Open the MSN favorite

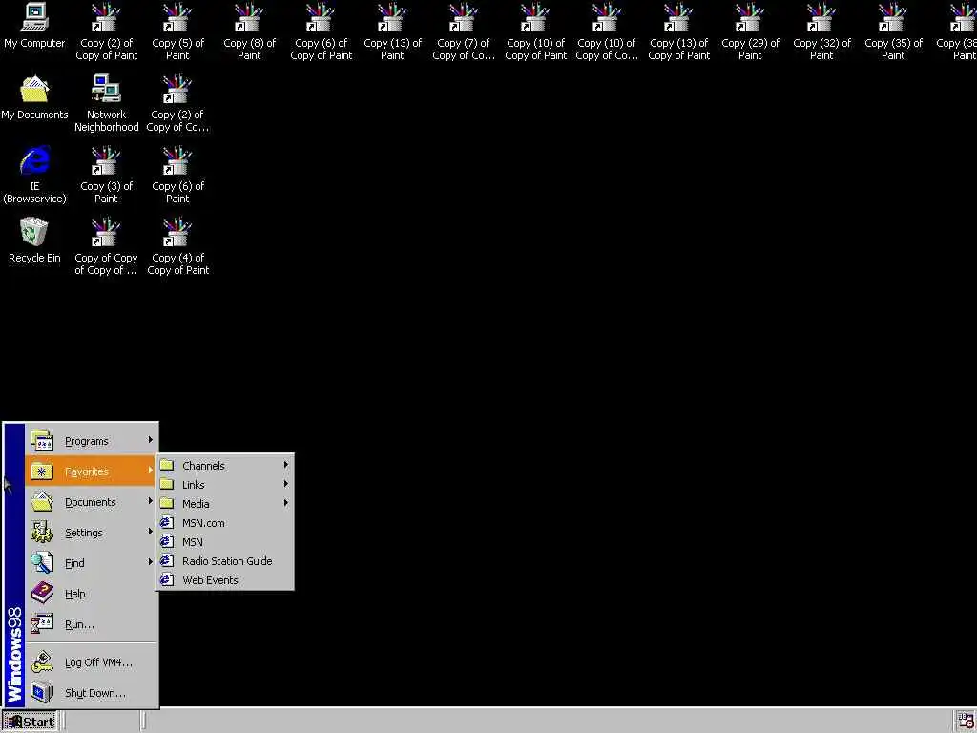coord(224,542)
